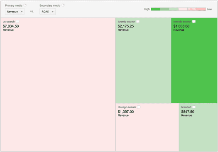Open the Secondary metric help tooltip icon
The width and height of the screenshot is (218, 152).
(63, 5)
